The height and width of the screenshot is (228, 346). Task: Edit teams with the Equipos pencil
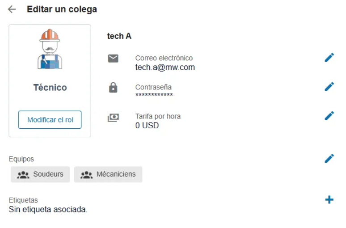pos(329,158)
